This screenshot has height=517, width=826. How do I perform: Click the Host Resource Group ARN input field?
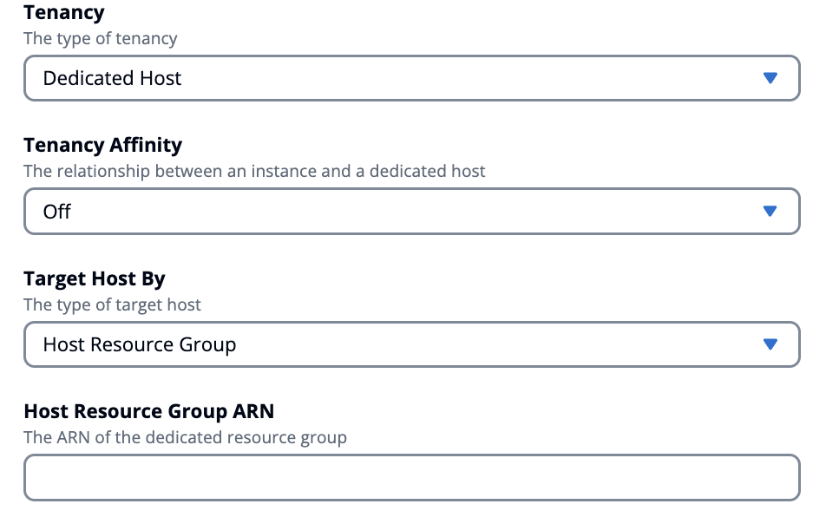coord(411,477)
